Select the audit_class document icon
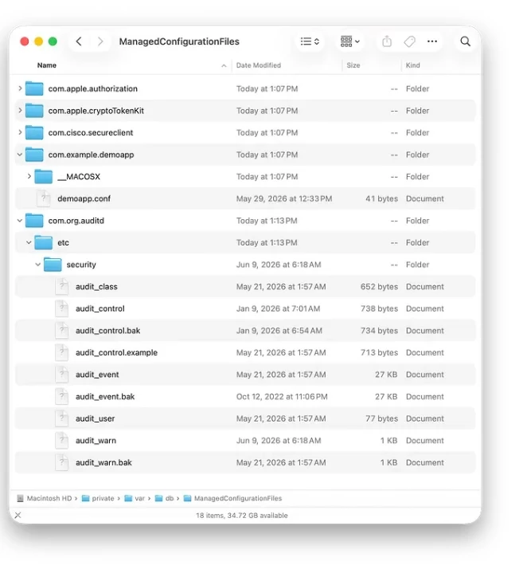The width and height of the screenshot is (527, 577). [62, 286]
